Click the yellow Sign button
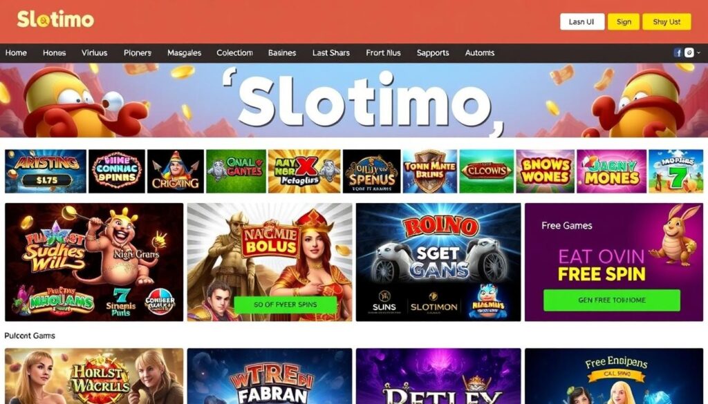Image resolution: width=708 pixels, height=404 pixels. (624, 21)
